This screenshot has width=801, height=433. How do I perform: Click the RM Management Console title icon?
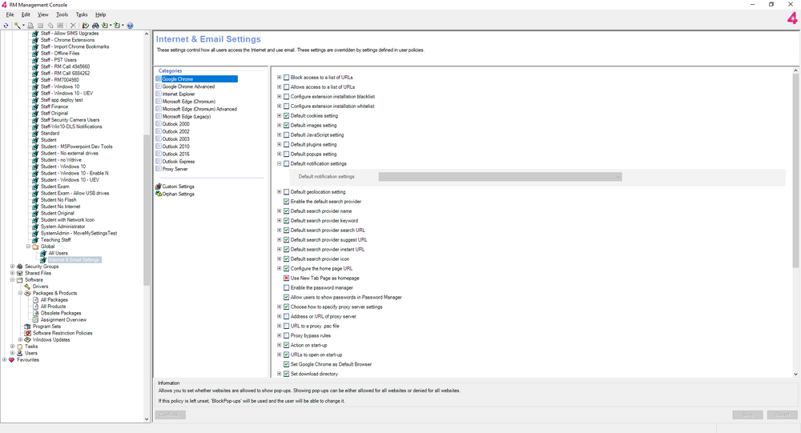coord(4,5)
